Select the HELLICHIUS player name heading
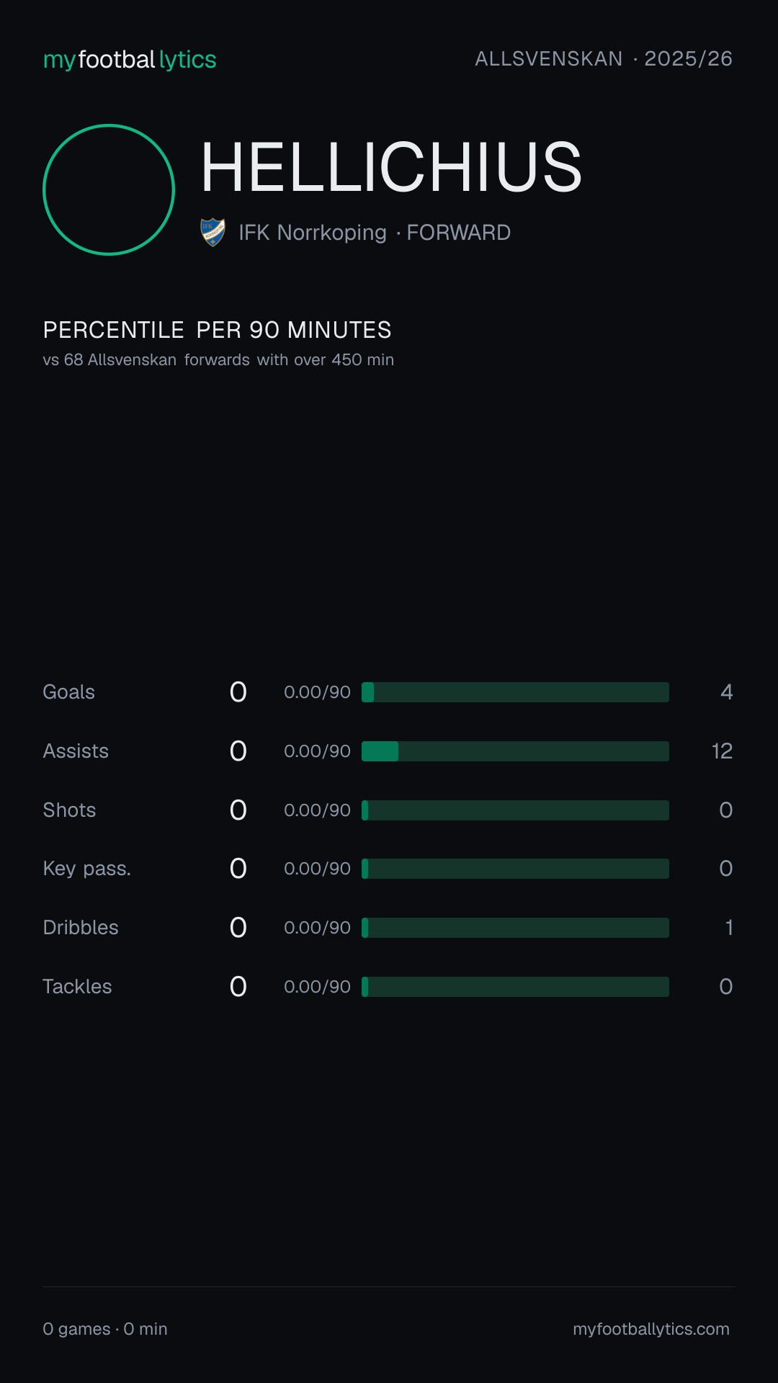The width and height of the screenshot is (778, 1383). coord(391,167)
